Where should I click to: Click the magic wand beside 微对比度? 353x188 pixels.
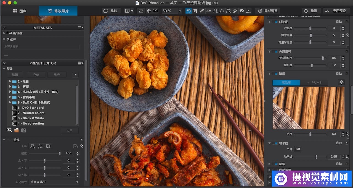[347, 35]
